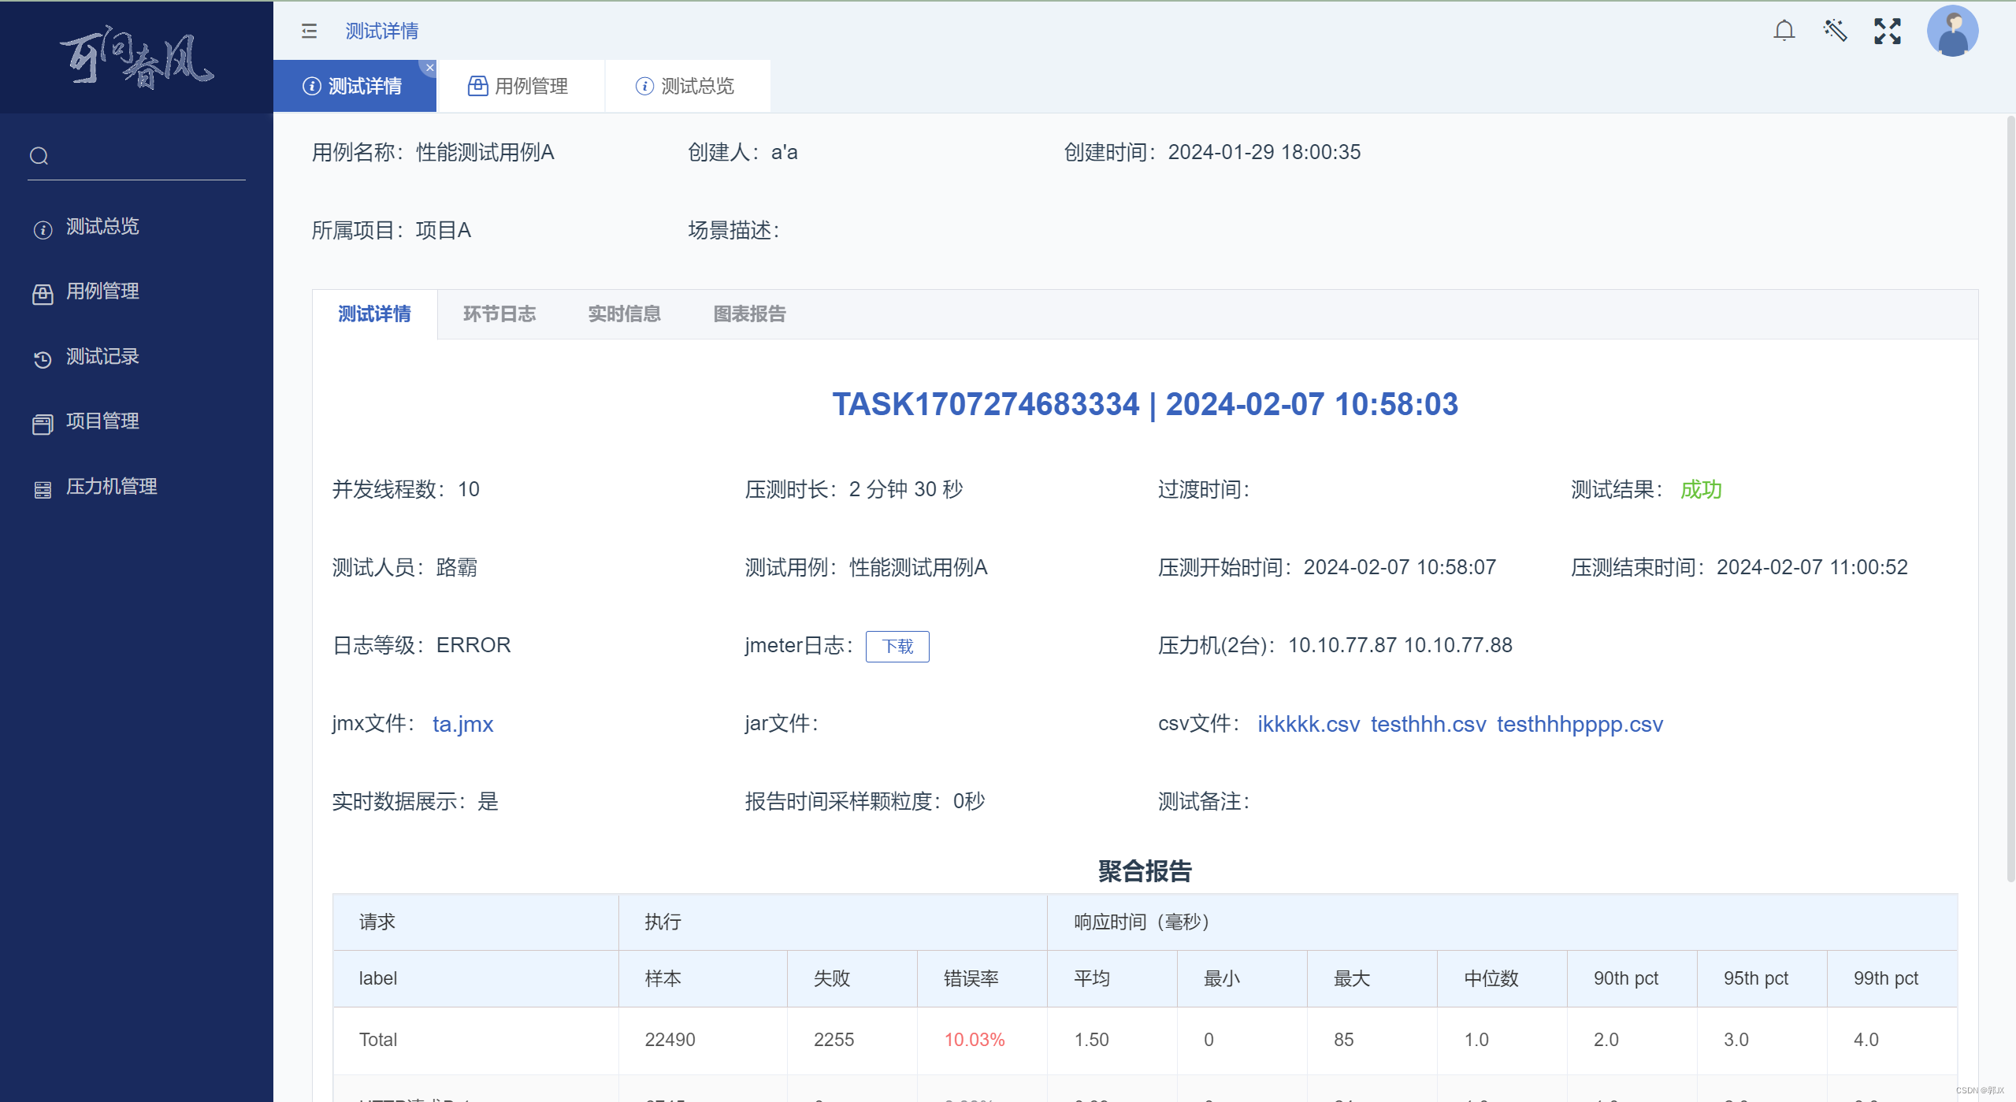Screen dimensions: 2016x1102
Task: Click the briefcase icon beside sidebar 用例管理
Action: (x=43, y=294)
